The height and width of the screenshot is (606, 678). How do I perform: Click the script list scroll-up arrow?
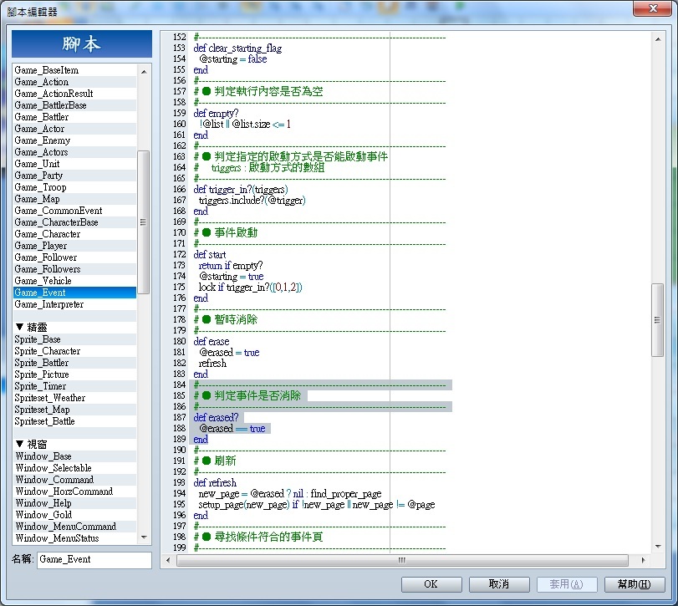coord(144,71)
